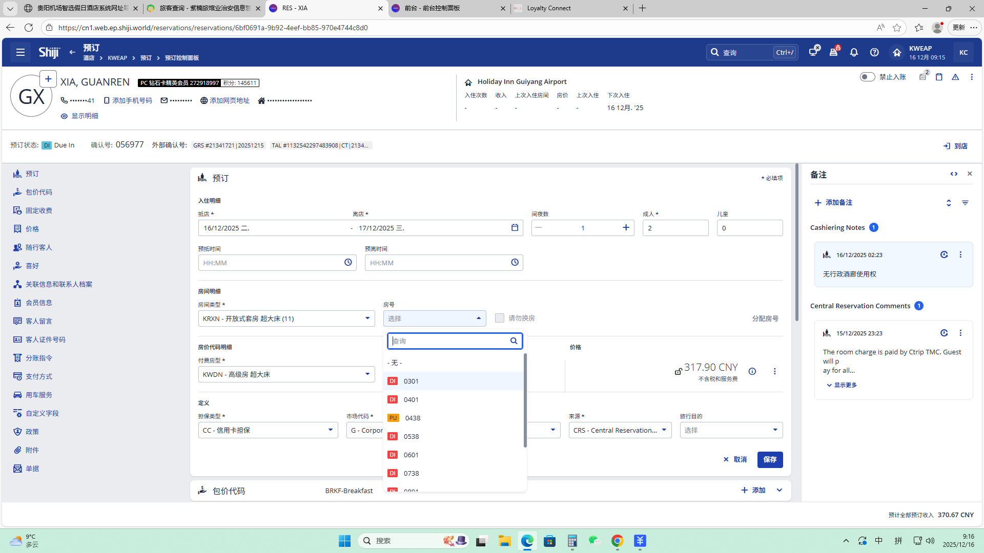Collapse the notes panel with code icon
This screenshot has height=553, width=984.
tap(954, 174)
